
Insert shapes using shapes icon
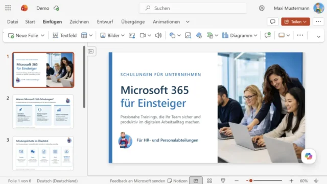point(172,35)
